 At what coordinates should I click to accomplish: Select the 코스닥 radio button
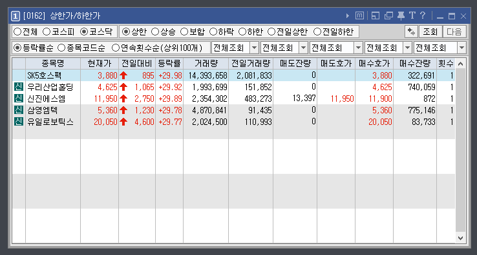[84, 32]
